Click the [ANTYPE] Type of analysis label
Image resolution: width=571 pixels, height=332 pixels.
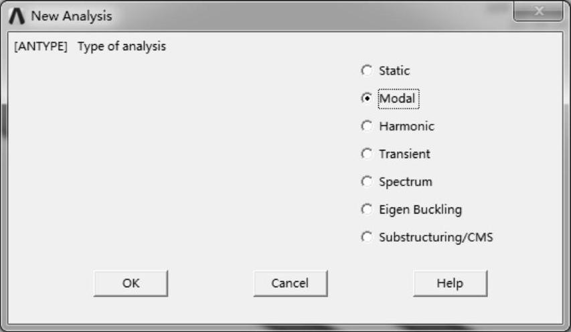tap(90, 47)
